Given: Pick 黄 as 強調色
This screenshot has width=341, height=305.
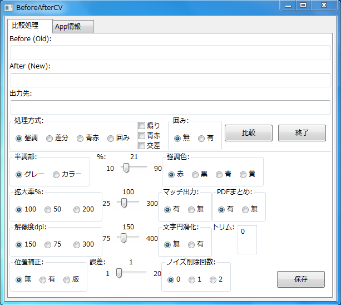Looking at the screenshot, I should coord(248,174).
